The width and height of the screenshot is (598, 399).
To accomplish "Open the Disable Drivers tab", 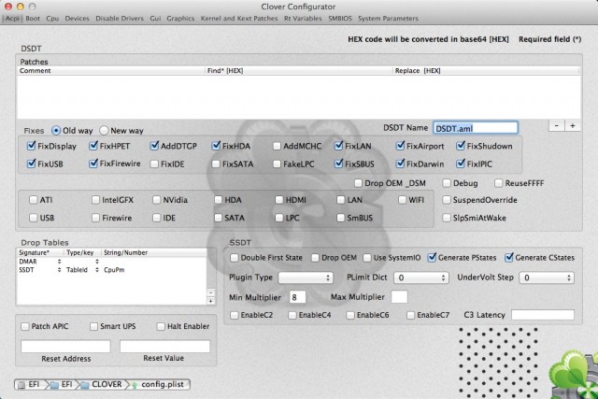I will tap(120, 19).
